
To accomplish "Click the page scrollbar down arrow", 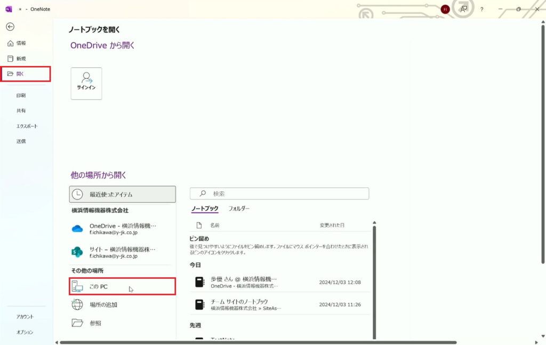I will point(543,336).
